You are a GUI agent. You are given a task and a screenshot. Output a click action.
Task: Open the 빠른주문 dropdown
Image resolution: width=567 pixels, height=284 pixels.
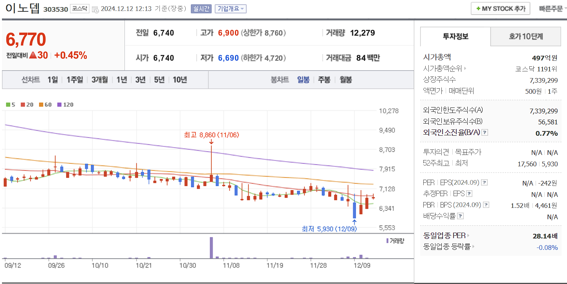click(553, 8)
